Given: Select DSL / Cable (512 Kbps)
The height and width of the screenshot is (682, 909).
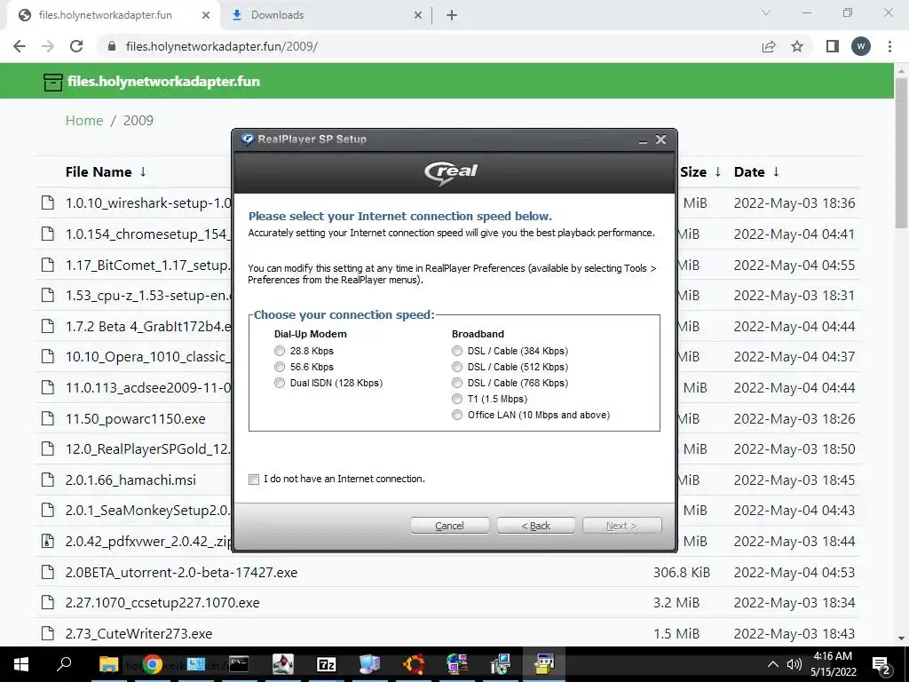Looking at the screenshot, I should [x=457, y=367].
